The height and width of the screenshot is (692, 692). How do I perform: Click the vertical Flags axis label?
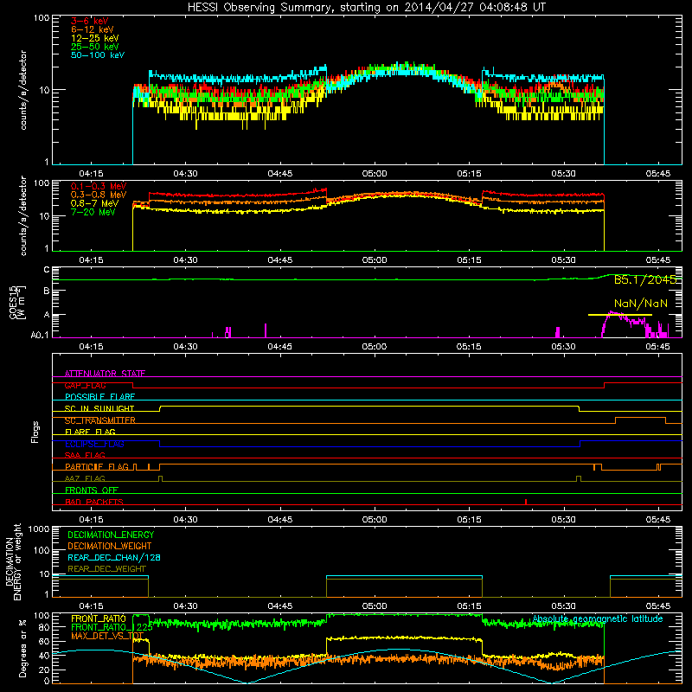[35, 432]
